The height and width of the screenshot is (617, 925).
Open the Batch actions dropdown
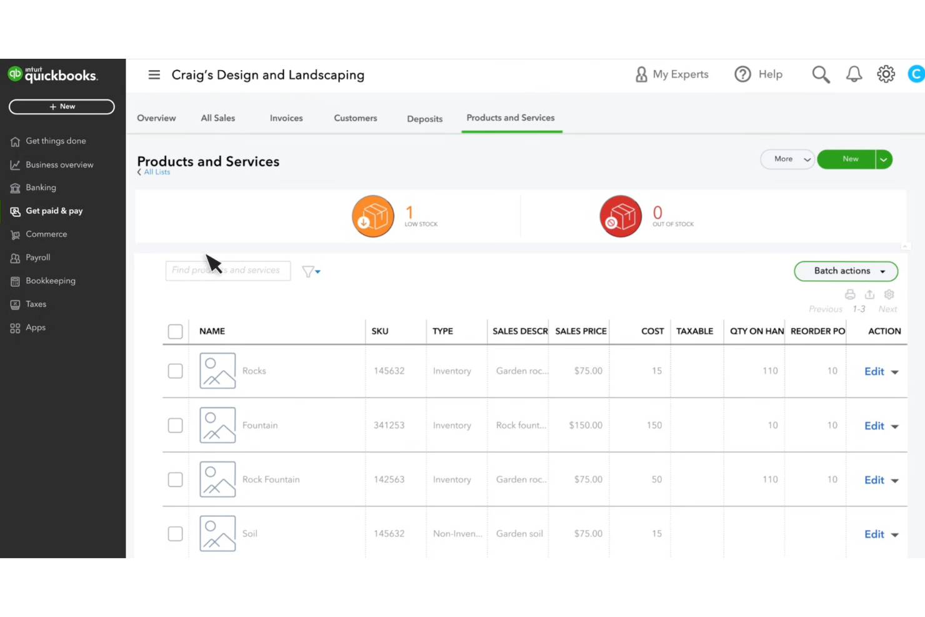click(846, 271)
